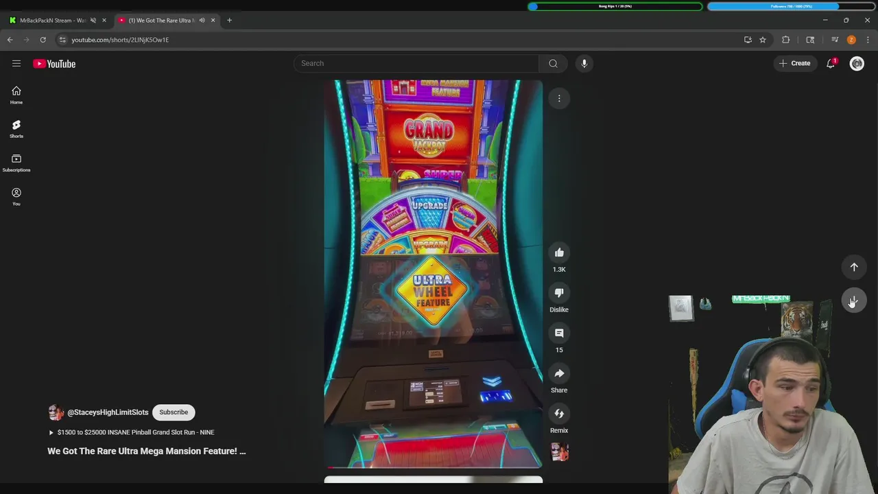
Task: Open the Create button
Action: [795, 63]
